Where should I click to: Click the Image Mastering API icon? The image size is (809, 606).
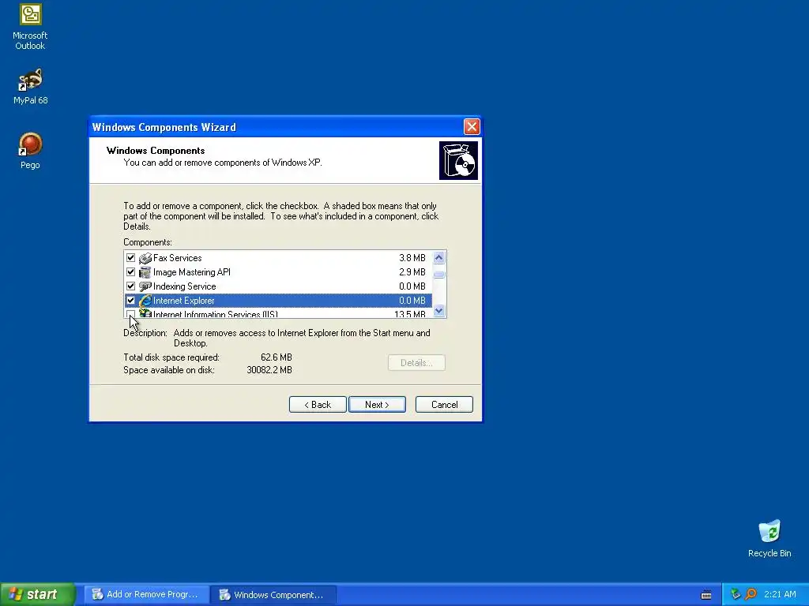point(145,272)
